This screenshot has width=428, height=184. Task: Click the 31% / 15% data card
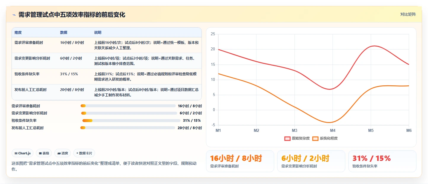382,161
